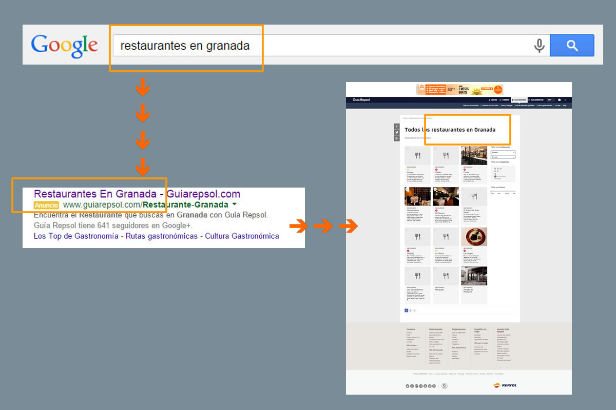Screen dimensions: 616x410
Task: Click the bag icon in the Guia Repsol header
Action: pos(559,100)
